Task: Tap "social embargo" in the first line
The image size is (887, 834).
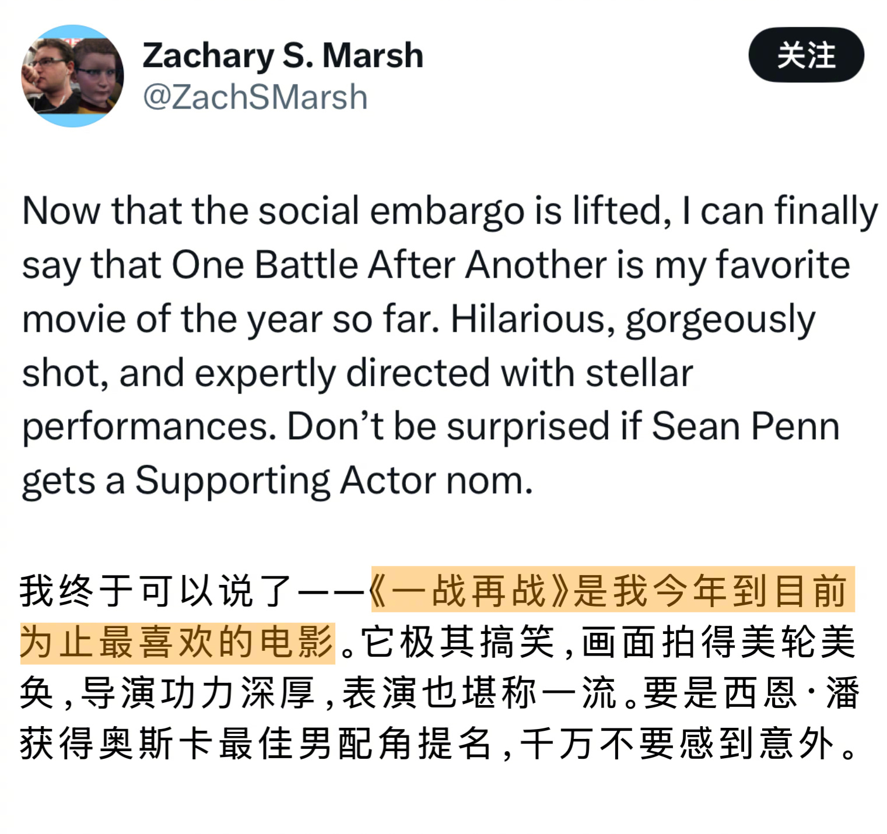Action: pos(391,211)
